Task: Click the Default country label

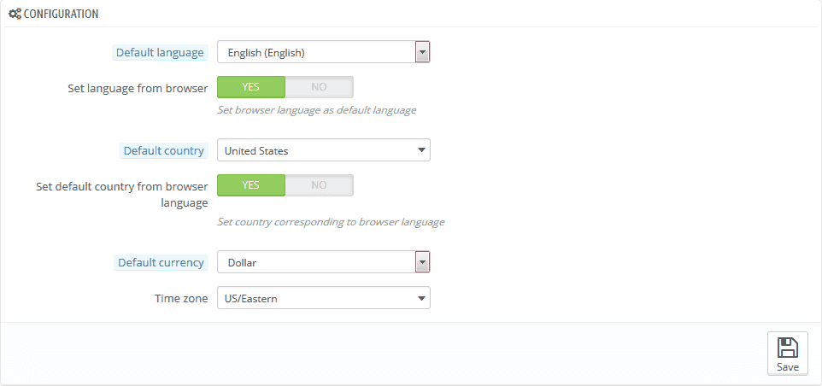Action: point(163,151)
